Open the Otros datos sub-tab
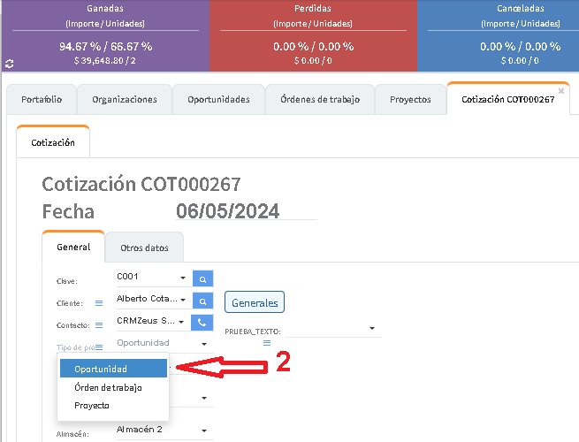Viewport: 579px width, 442px height. 144,248
